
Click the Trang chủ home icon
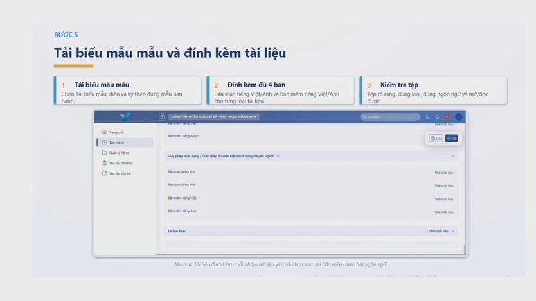click(x=105, y=132)
